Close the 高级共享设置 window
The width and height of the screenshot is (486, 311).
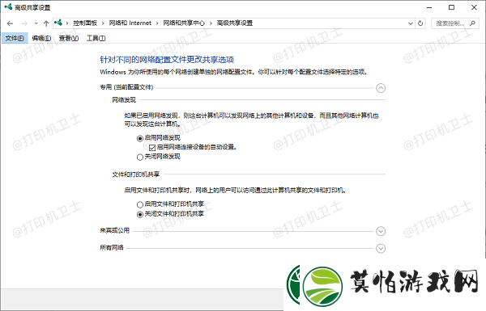pos(474,7)
